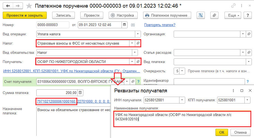Screen dimensions: 254x138
Task: Open the Получатель field's linked item icon
Action: 138,62
